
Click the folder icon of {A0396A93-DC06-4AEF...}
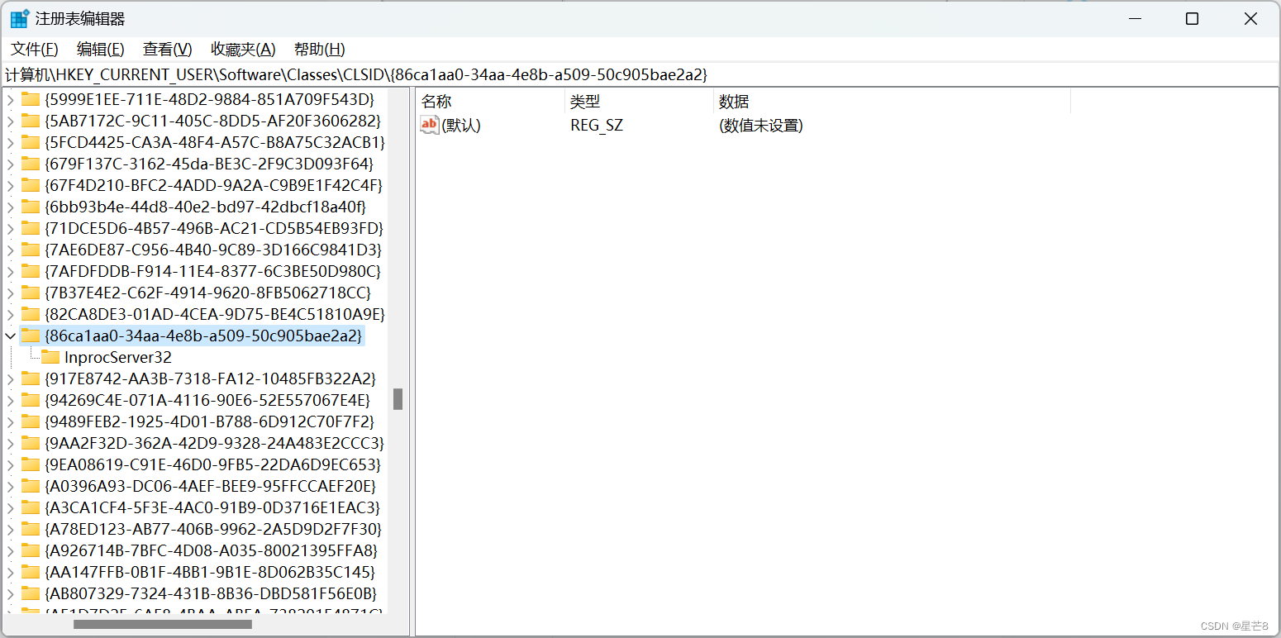[31, 486]
